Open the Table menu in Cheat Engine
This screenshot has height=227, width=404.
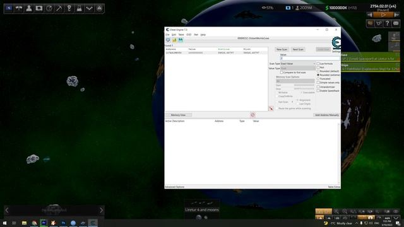tap(181, 35)
